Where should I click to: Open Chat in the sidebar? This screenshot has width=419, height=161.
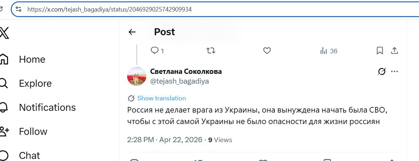(29, 155)
